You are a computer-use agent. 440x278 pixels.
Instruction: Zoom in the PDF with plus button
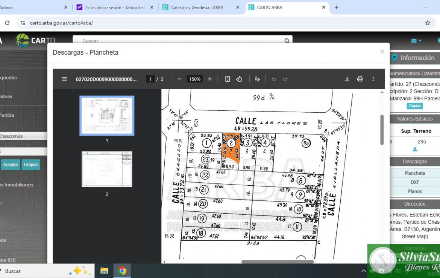(210, 79)
